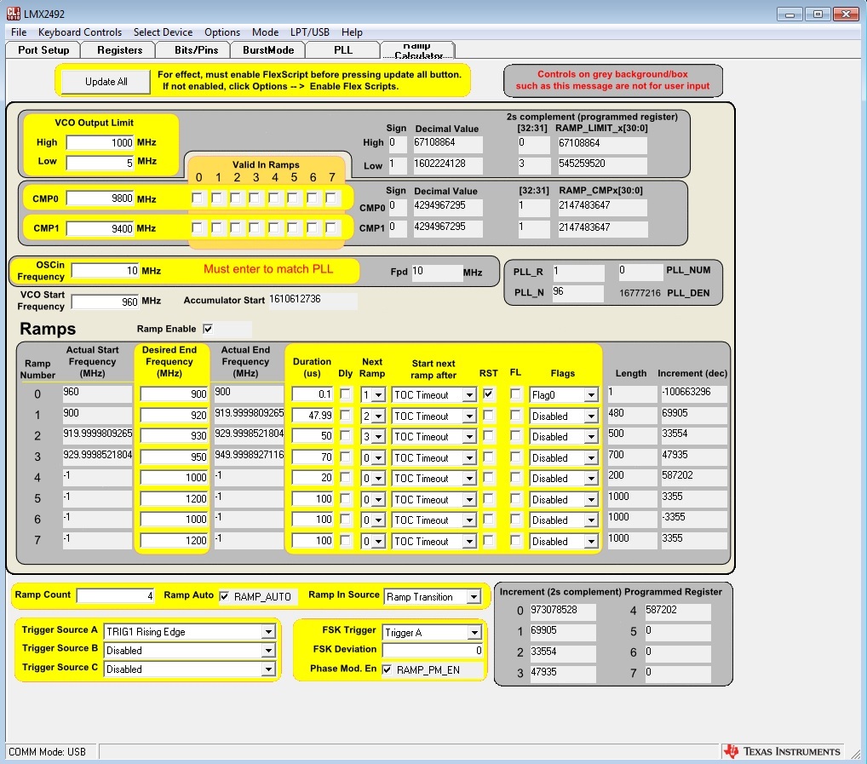Screen dimensions: 867x764
Task: Click Desired End Frequency field for ramp 0
Action: point(175,394)
